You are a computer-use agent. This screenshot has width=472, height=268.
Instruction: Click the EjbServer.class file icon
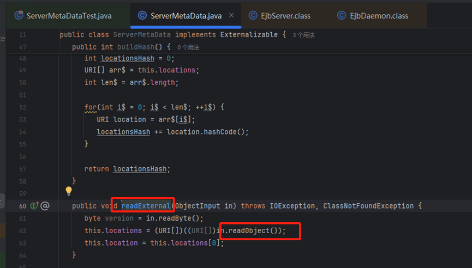pyautogui.click(x=253, y=16)
